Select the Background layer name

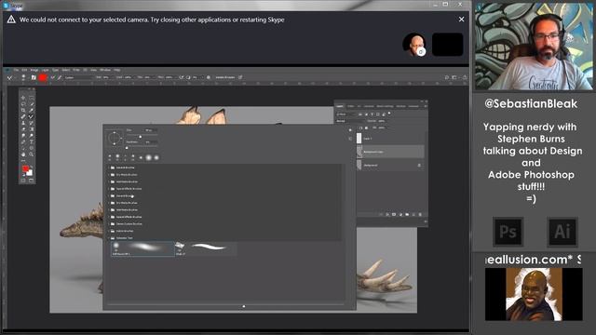371,166
